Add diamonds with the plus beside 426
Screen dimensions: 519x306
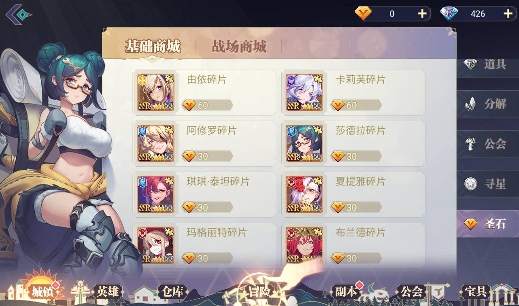pyautogui.click(x=508, y=14)
